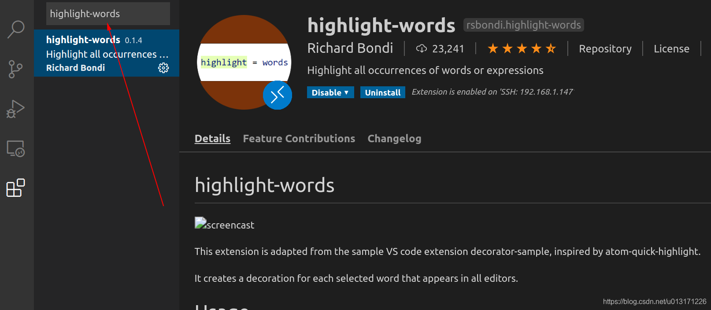Open the Source Control view
711x310 pixels.
pyautogui.click(x=16, y=69)
